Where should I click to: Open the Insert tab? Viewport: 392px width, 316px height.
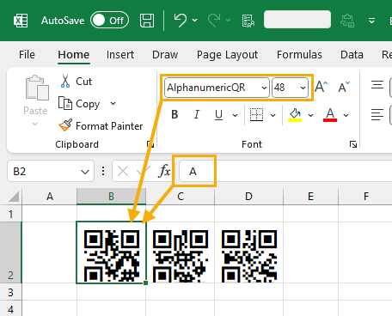120,54
